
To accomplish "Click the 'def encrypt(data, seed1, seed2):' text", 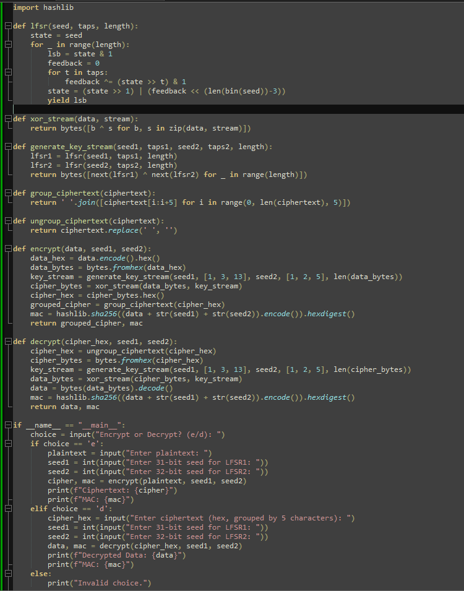I will coord(82,249).
